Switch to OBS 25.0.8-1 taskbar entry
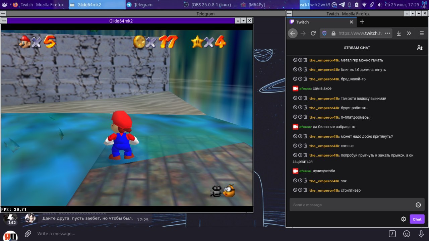This screenshot has height=241, width=429. tap(211, 5)
